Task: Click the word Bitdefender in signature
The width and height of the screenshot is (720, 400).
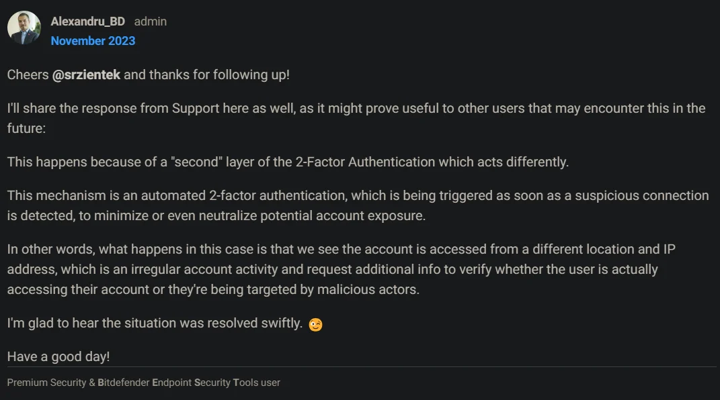Action: (x=124, y=383)
